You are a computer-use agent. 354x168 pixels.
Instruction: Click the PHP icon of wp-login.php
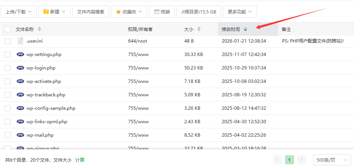click(x=20, y=68)
